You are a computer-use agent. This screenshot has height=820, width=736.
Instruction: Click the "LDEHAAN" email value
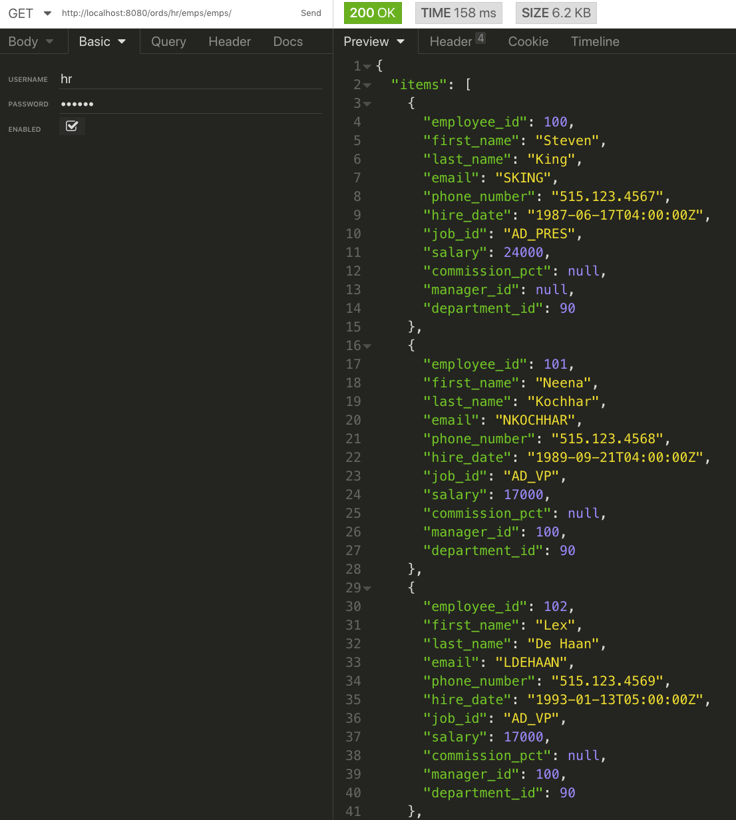[x=532, y=662]
